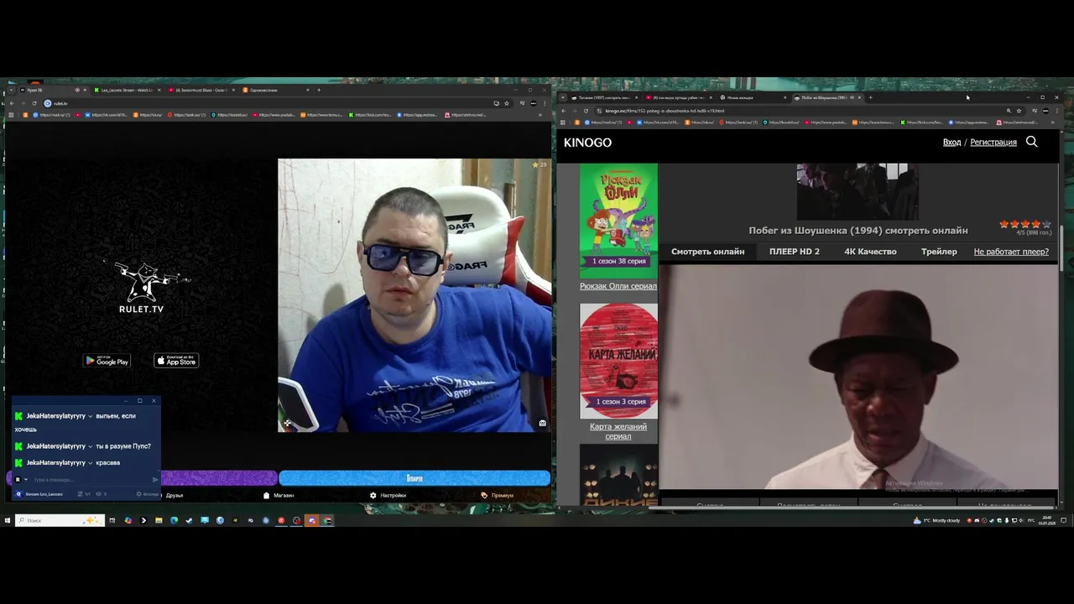Bookmark the rulet.tv page with the star
1074x604 pixels.
pyautogui.click(x=507, y=103)
